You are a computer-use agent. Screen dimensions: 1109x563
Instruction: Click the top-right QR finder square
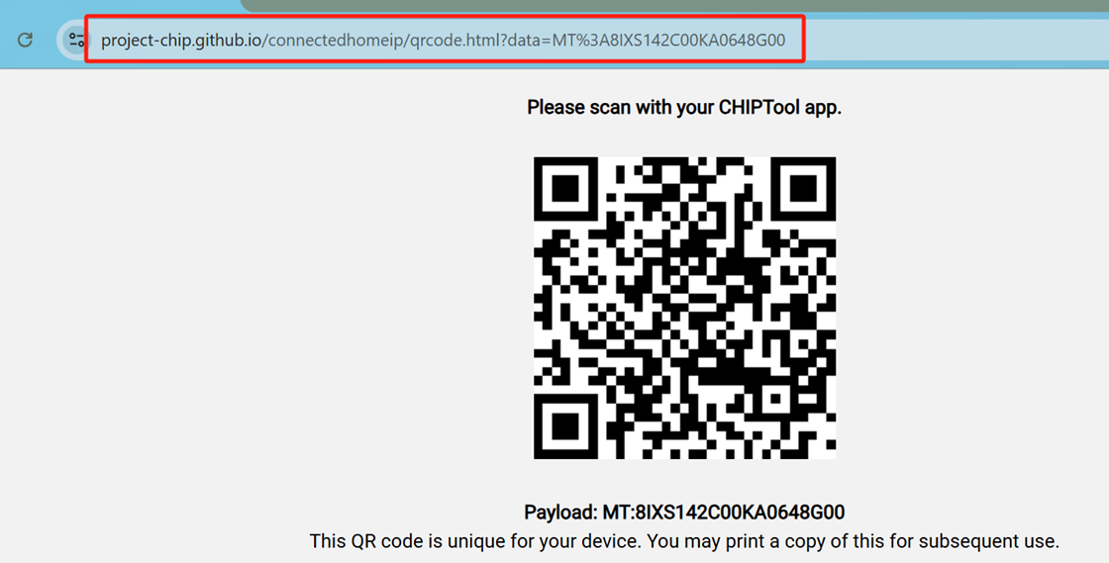pos(803,189)
